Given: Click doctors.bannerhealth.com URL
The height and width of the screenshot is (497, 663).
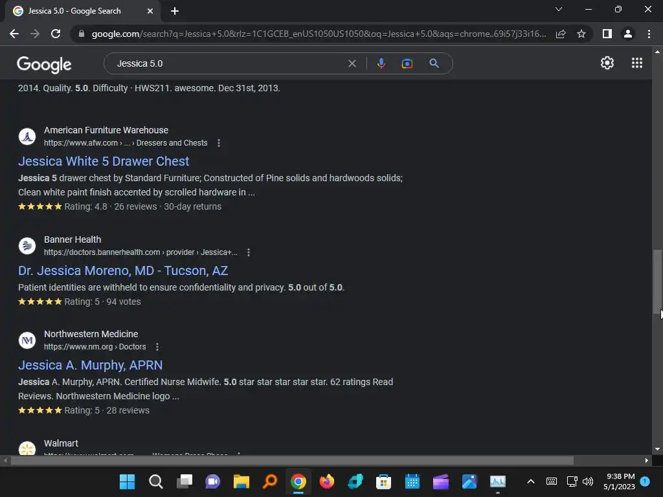Looking at the screenshot, I should click(x=140, y=252).
